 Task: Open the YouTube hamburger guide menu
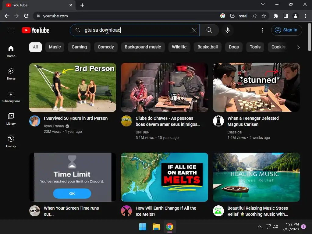11,30
